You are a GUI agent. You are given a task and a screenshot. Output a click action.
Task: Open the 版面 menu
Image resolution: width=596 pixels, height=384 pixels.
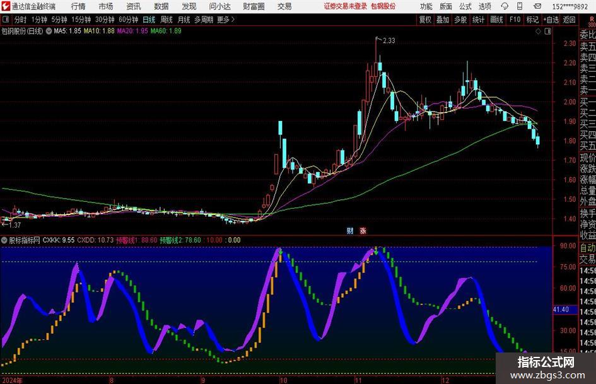446,6
